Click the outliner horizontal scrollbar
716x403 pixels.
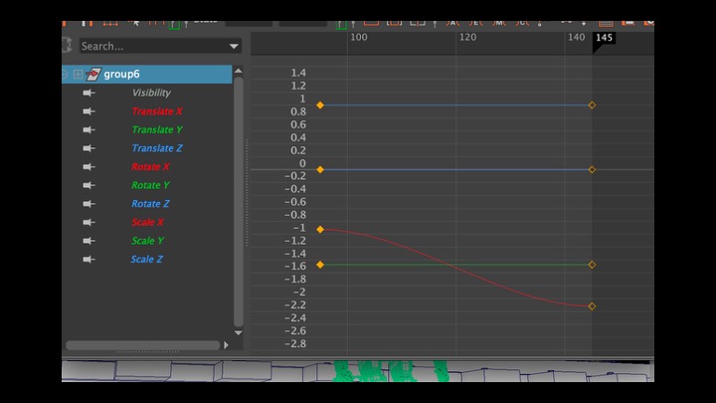(143, 345)
